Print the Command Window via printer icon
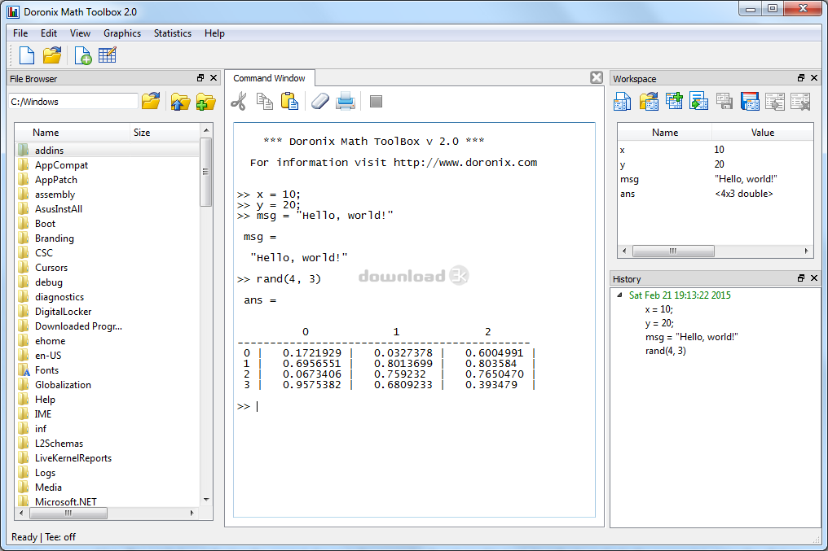The height and width of the screenshot is (551, 828). [x=346, y=101]
